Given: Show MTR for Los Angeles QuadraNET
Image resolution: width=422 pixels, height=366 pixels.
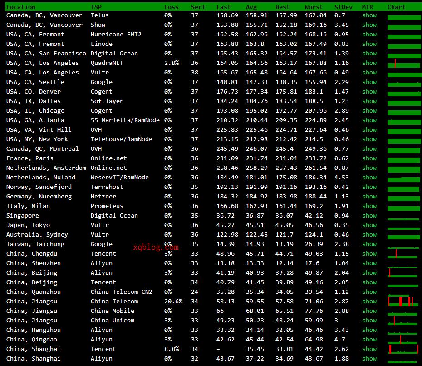Looking at the screenshot, I should tap(369, 63).
